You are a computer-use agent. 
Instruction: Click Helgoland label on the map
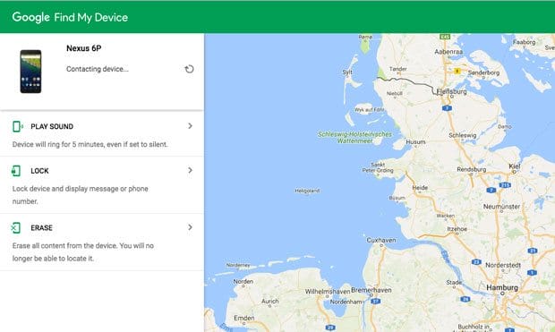click(x=307, y=191)
